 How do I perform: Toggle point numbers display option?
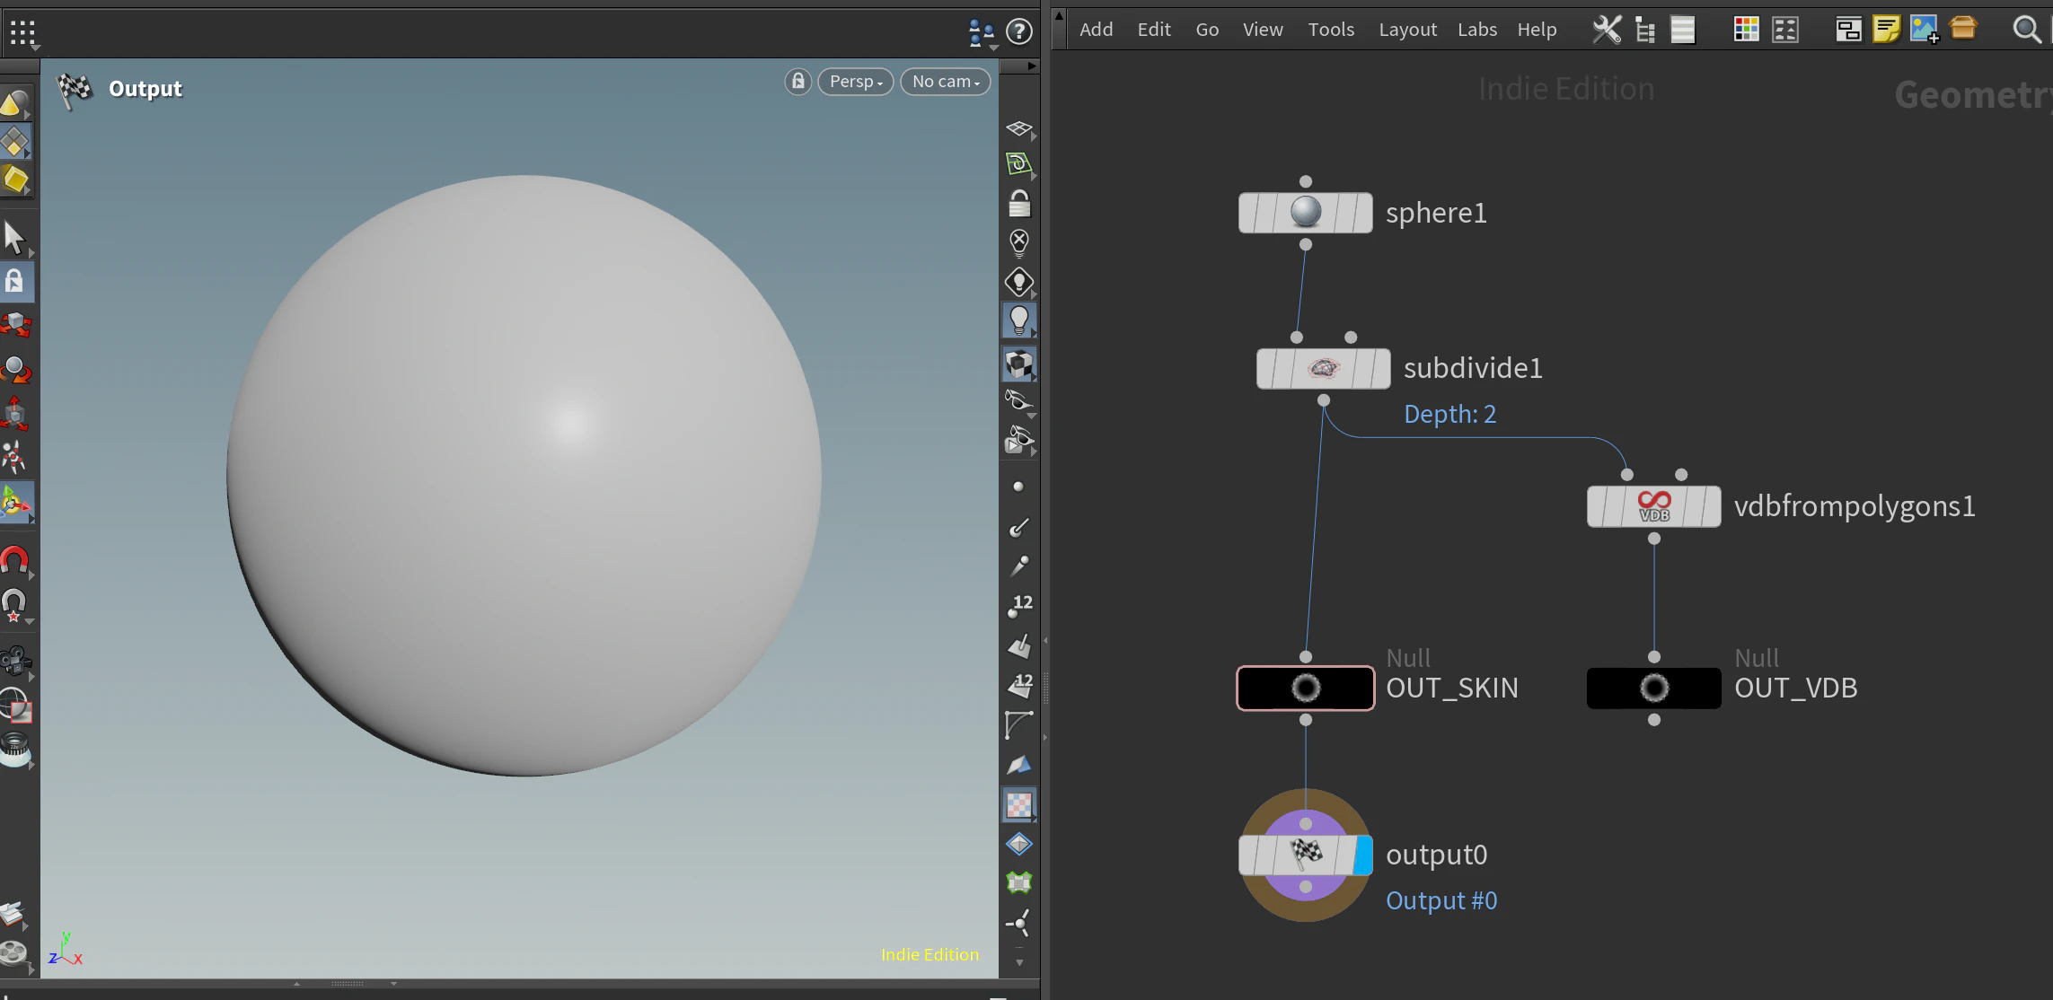click(1019, 606)
